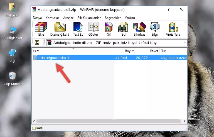
Task: Click the WinRAR title bar icon
Action: pos(34,9)
